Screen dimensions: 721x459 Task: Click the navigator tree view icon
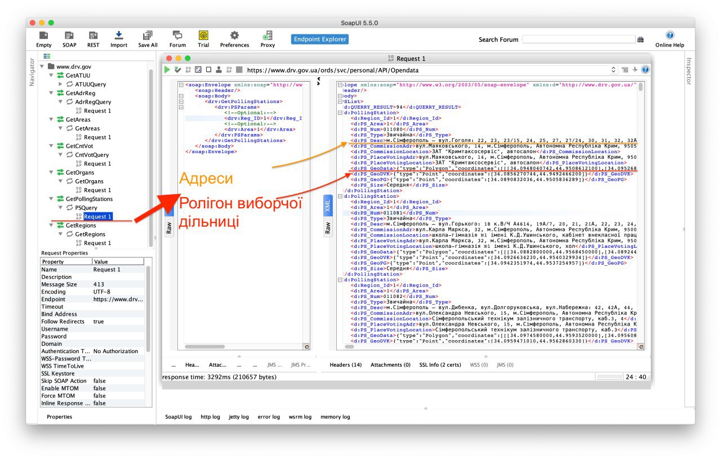pos(47,56)
